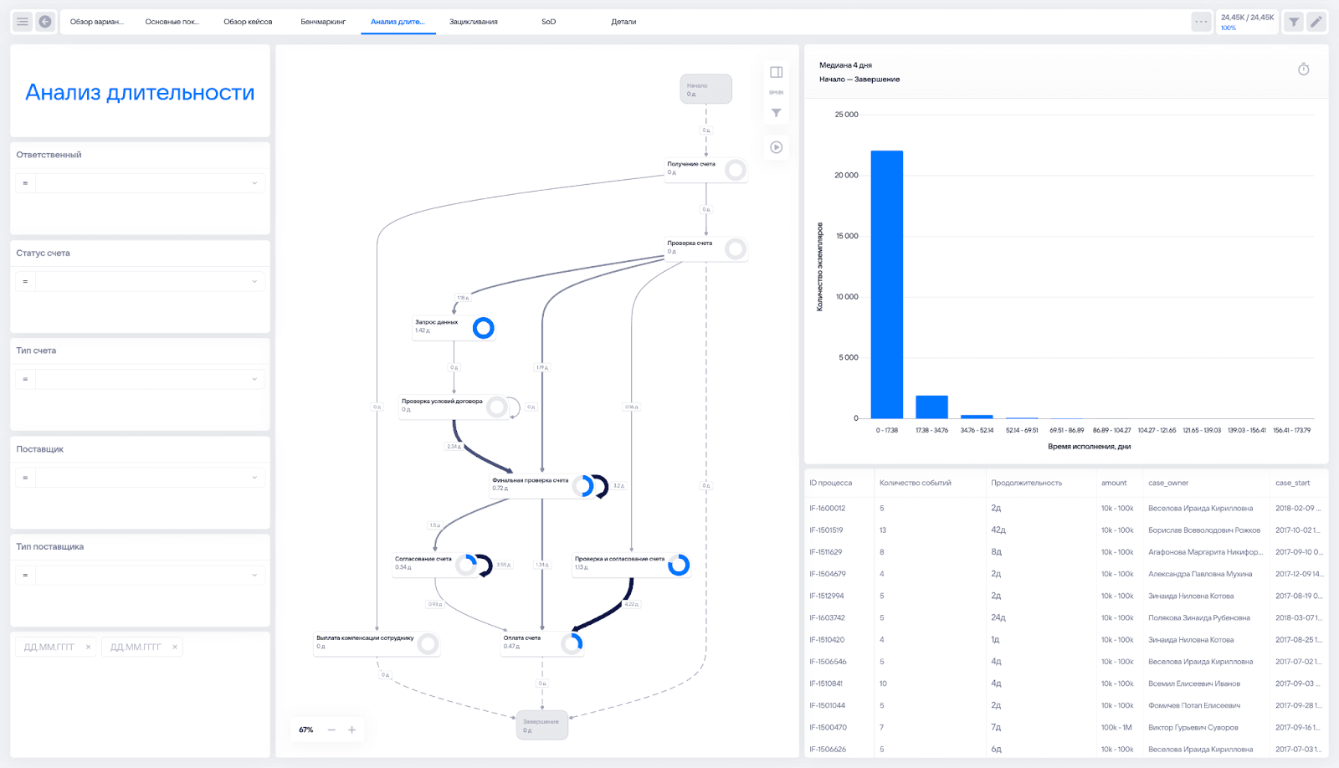Play the process animation
1339x768 pixels.
click(x=777, y=147)
